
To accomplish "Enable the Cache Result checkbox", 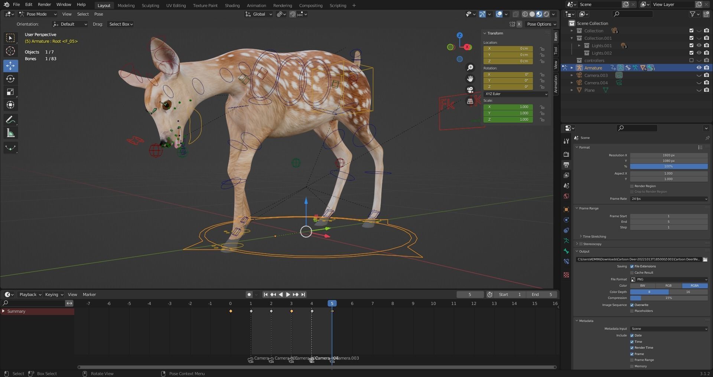I will (632, 273).
